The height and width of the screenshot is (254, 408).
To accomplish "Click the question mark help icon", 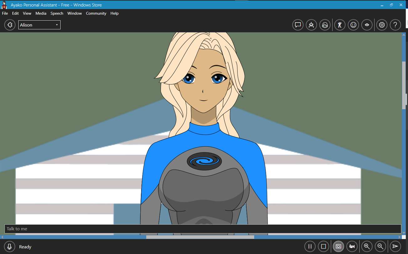I will click(395, 25).
